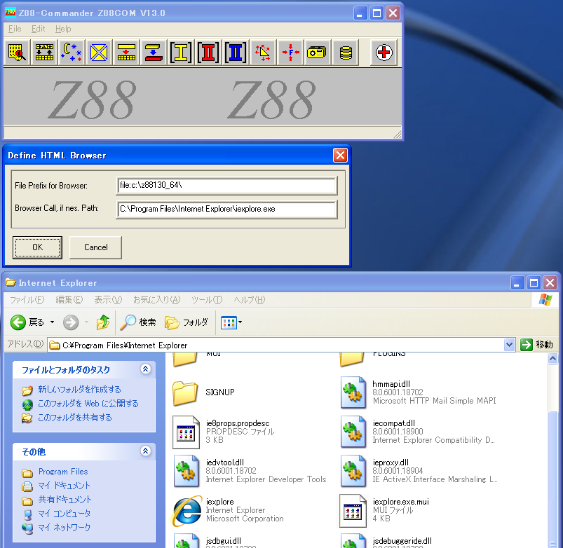Run the blue solver II icon
Image resolution: width=563 pixels, height=548 pixels.
[x=236, y=53]
